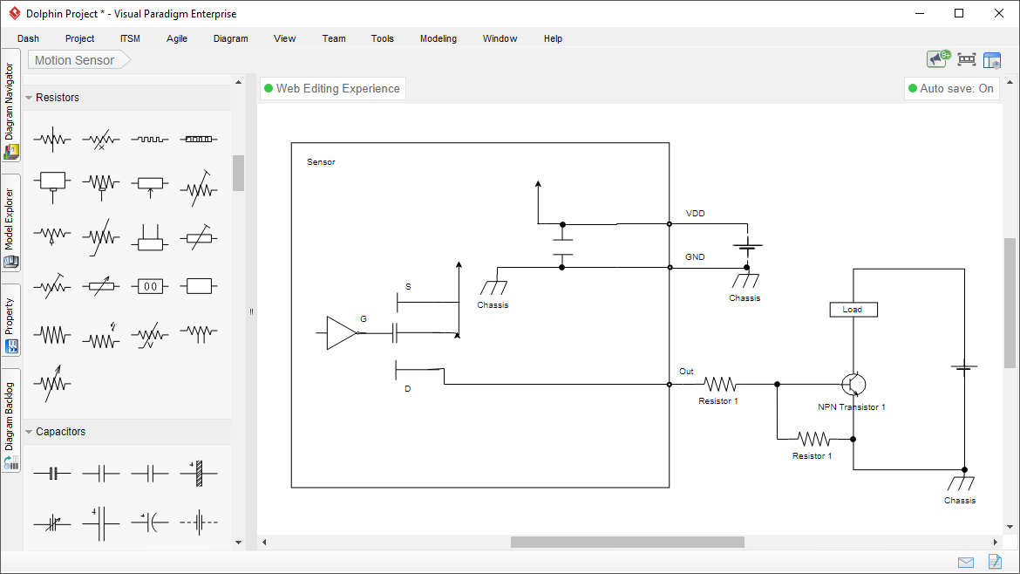Click the feedback mail icon at bottom right
1020x574 pixels.
[965, 562]
